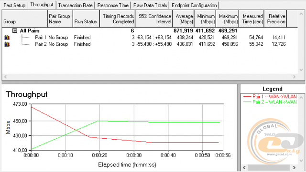306x172 pixels.
Task: Select the Pair 1 WAN->WLAN legend entry
Action: (x=270, y=96)
